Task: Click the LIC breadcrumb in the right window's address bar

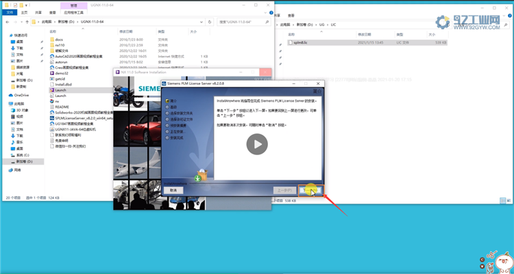Action: [333, 25]
